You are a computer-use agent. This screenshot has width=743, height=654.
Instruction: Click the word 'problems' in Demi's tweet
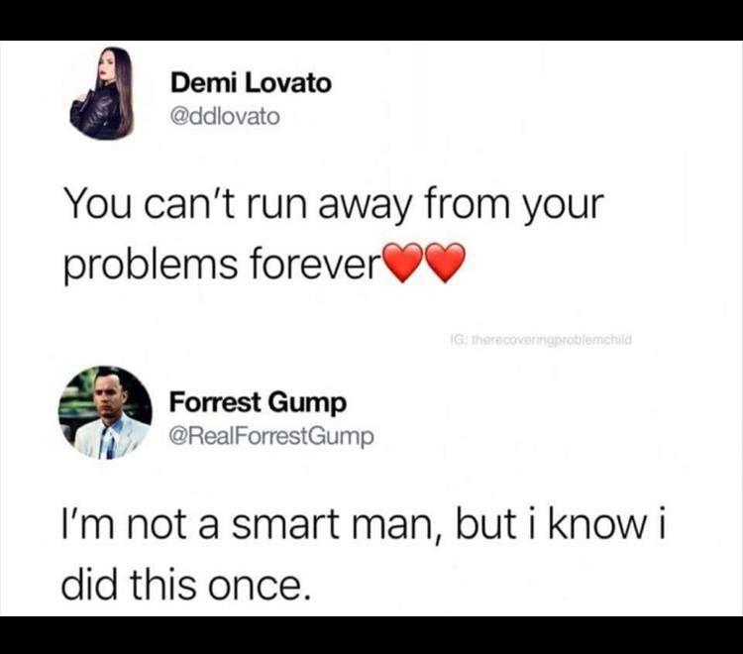151,265
